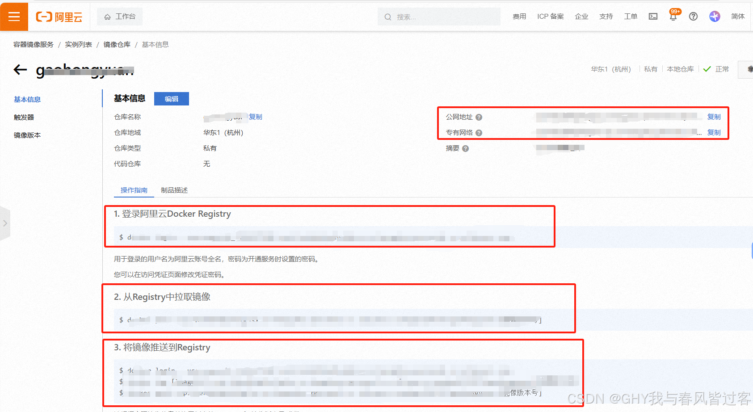Show help tooltip for 专有网络
The width and height of the screenshot is (753, 412).
(479, 133)
